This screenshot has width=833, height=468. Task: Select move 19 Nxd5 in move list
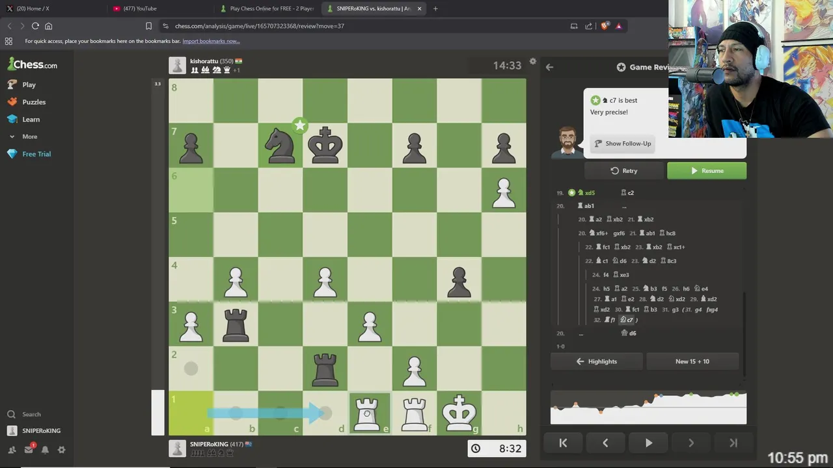tap(586, 193)
